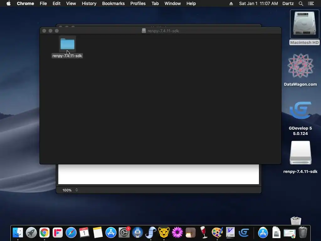Launch the Wine glass app in Dock
321x241 pixels.
pyautogui.click(x=204, y=233)
